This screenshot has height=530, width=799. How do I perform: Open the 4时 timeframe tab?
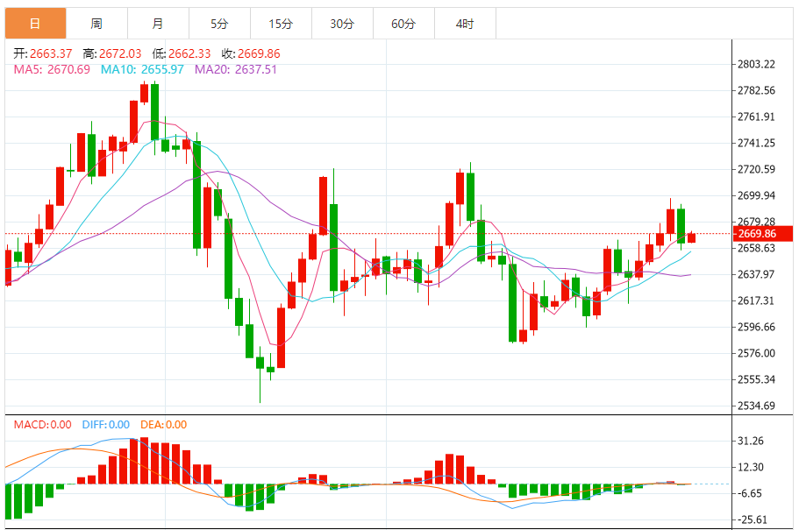[x=465, y=24]
